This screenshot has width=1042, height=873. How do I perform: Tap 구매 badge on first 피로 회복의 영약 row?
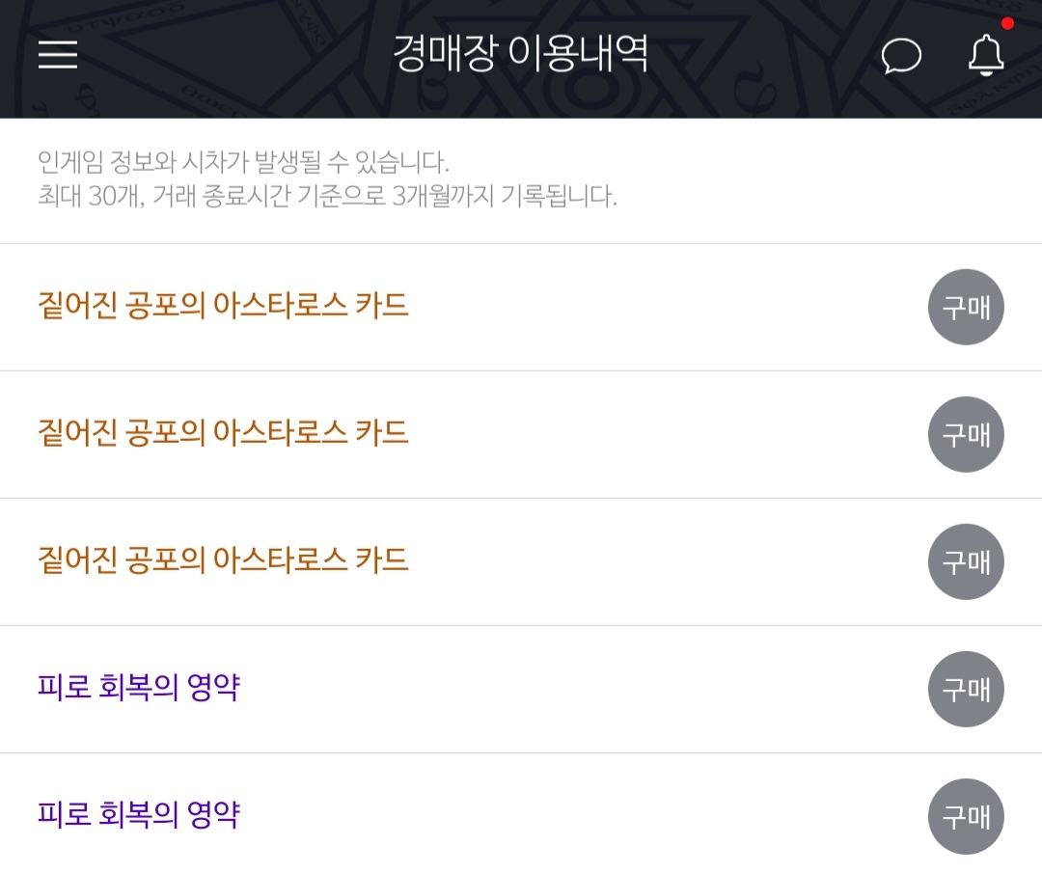(x=966, y=690)
